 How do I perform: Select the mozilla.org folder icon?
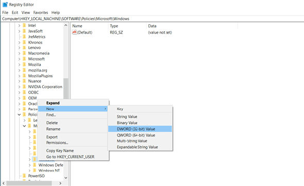coord(24,70)
